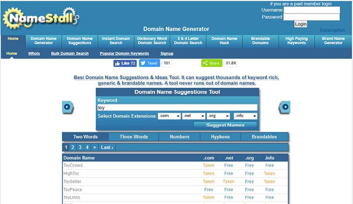353x204 pixels.
Task: Click the ToySeller domain name
Action: (72, 182)
